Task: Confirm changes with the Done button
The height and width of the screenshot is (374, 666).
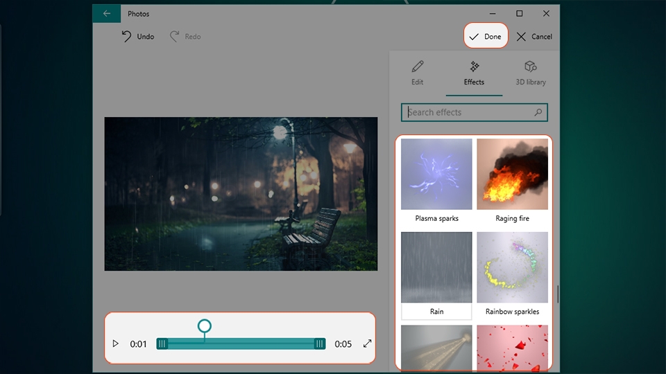Action: 486,36
